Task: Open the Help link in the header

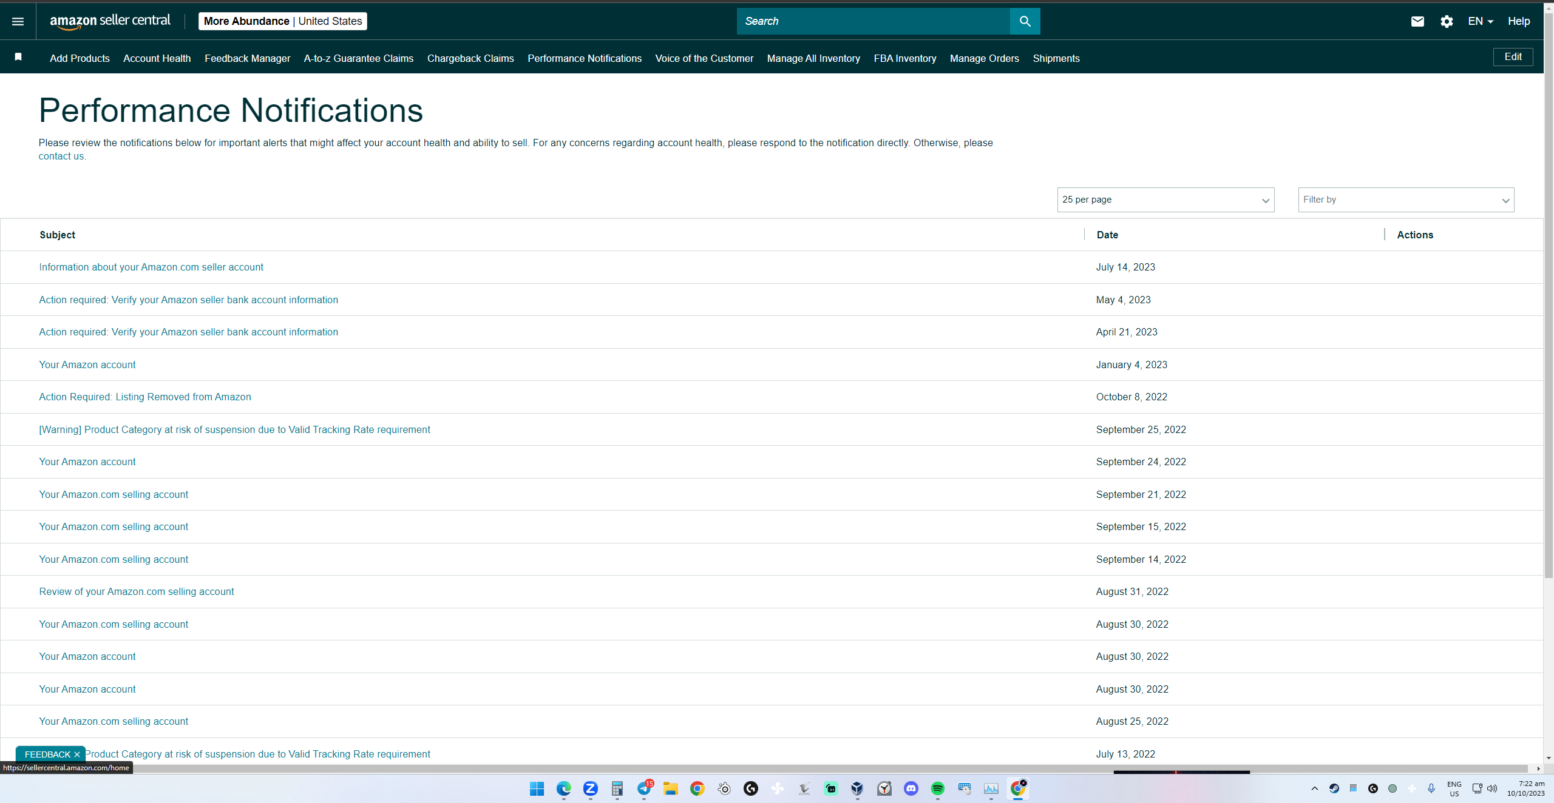Action: 1519,21
